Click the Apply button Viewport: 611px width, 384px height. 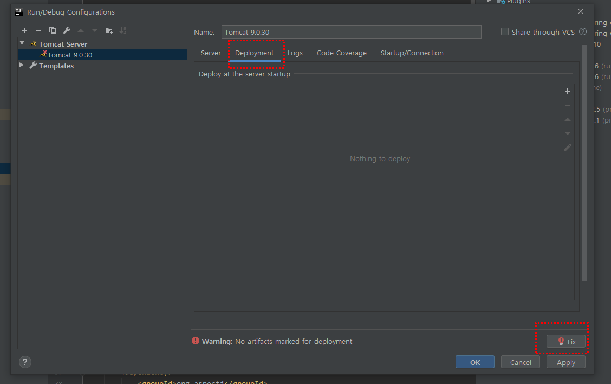566,362
